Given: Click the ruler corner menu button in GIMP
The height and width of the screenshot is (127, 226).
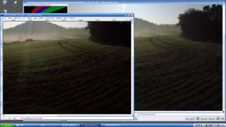Looking at the screenshot, I should [2, 20].
